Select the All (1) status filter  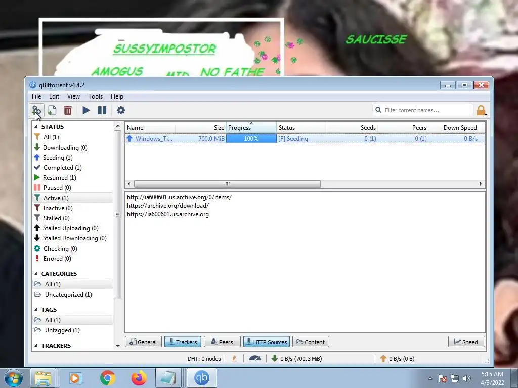[73, 137]
